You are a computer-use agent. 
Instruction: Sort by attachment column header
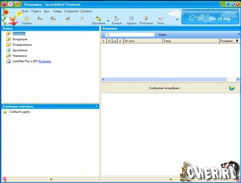click(109, 41)
